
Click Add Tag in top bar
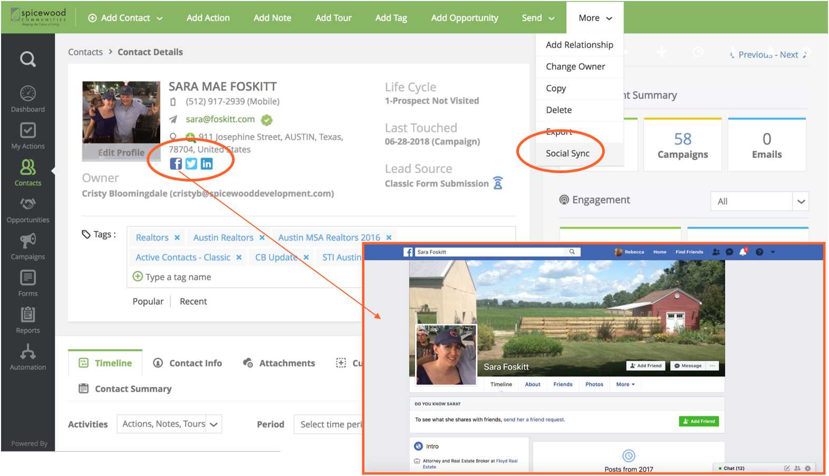391,18
